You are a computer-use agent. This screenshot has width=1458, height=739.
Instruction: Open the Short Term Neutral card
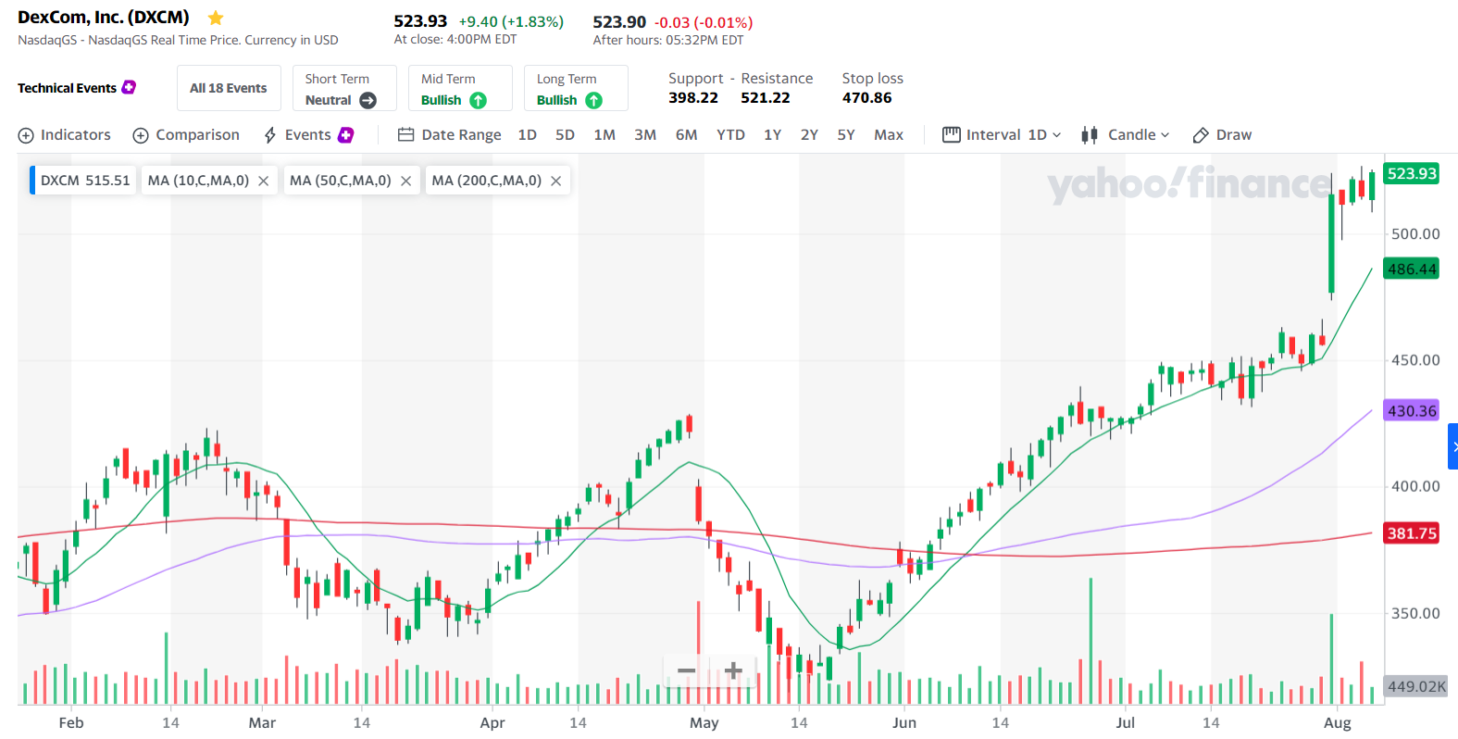pyautogui.click(x=344, y=88)
